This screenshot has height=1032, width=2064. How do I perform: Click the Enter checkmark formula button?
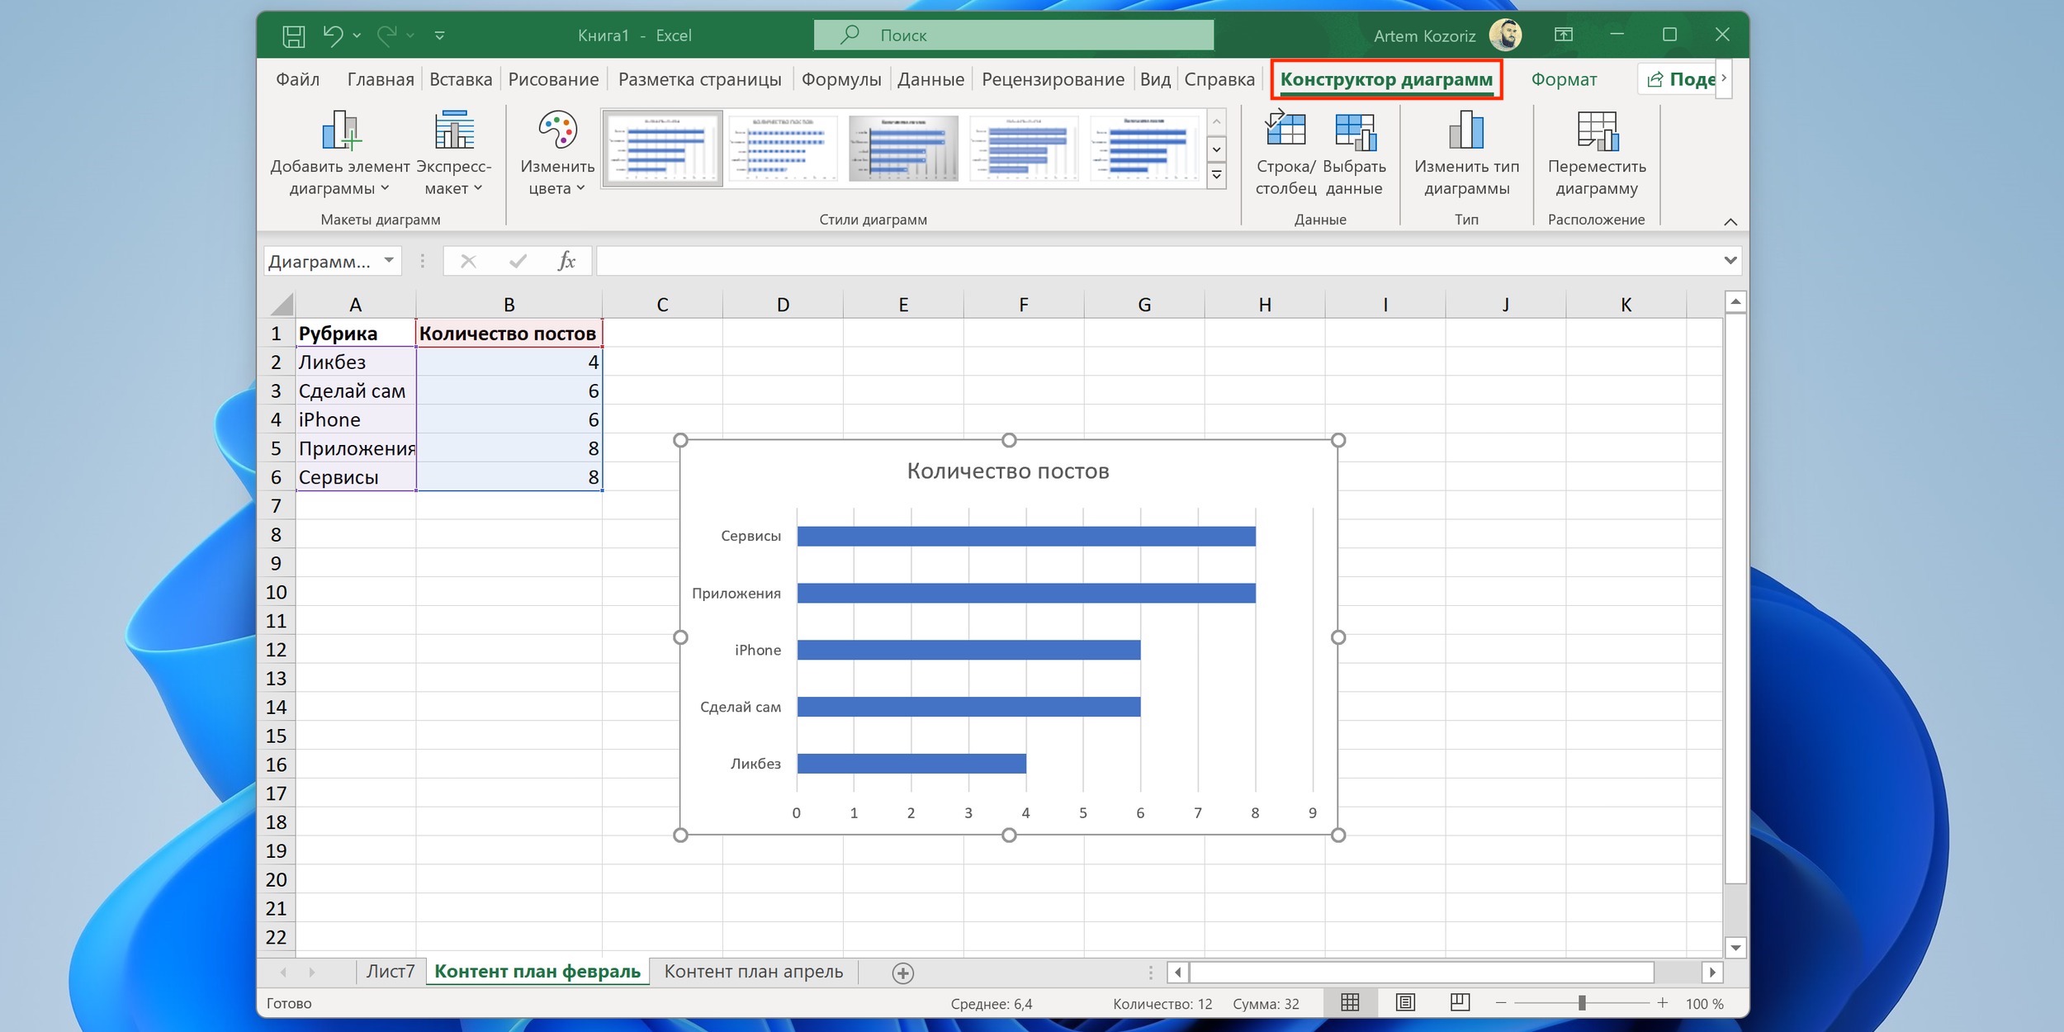518,261
